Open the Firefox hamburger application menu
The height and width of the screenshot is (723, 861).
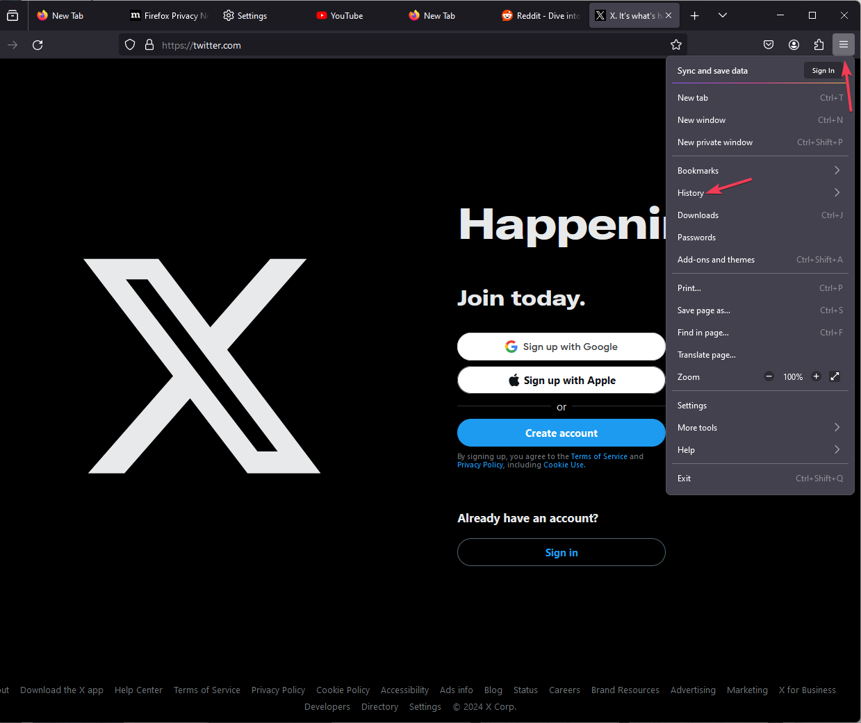point(843,44)
